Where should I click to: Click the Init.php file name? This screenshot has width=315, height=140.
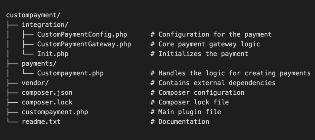(x=53, y=54)
